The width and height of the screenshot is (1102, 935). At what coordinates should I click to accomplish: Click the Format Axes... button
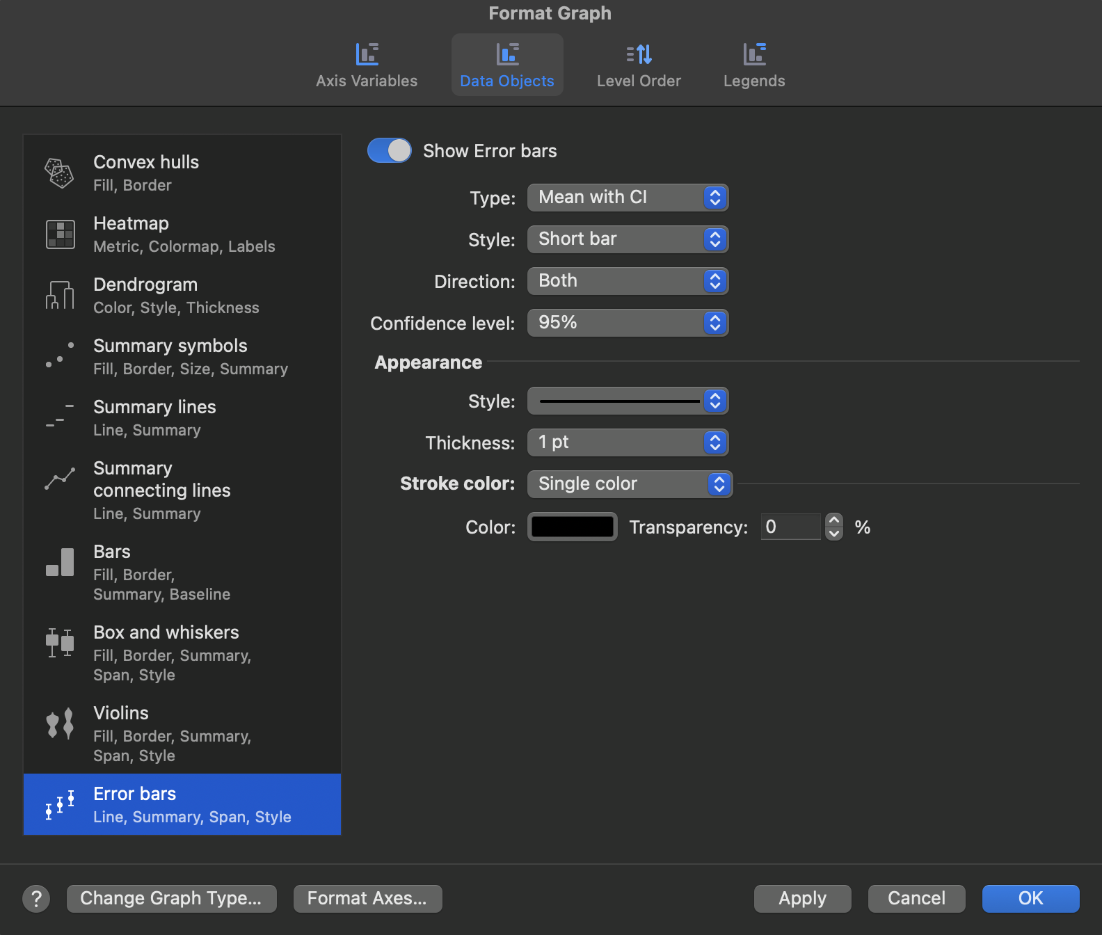point(368,899)
